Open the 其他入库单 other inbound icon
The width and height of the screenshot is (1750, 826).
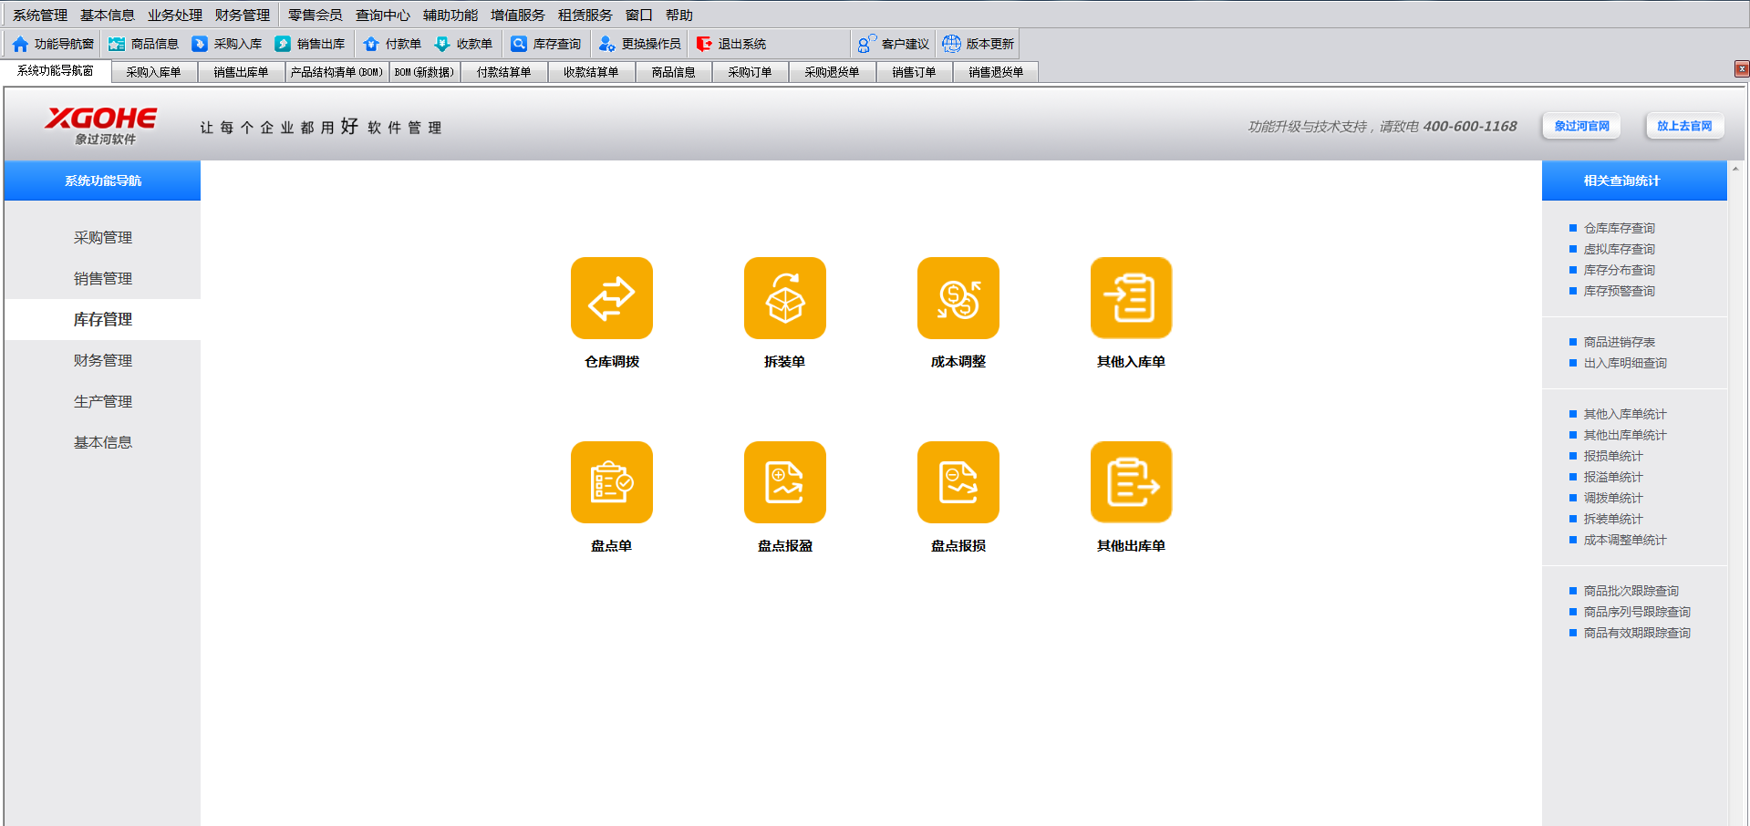click(x=1131, y=298)
